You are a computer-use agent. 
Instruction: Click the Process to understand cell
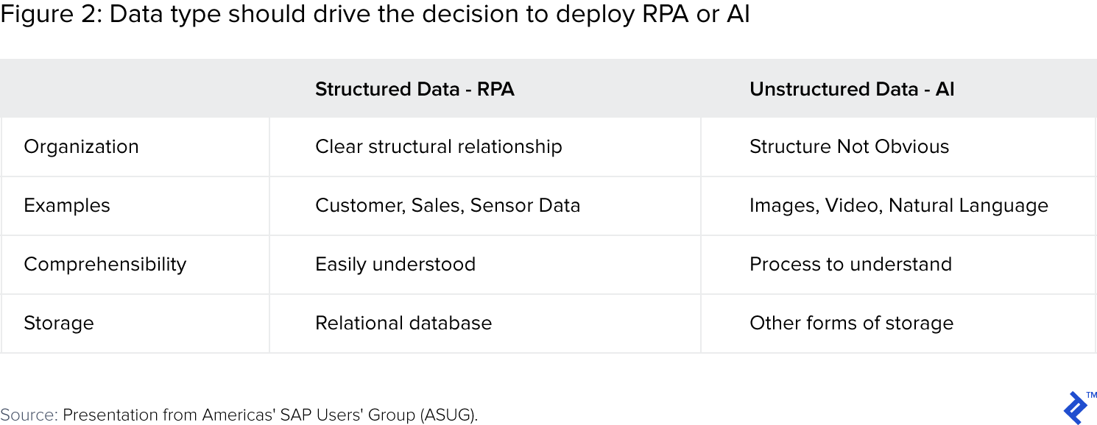pyautogui.click(x=850, y=264)
